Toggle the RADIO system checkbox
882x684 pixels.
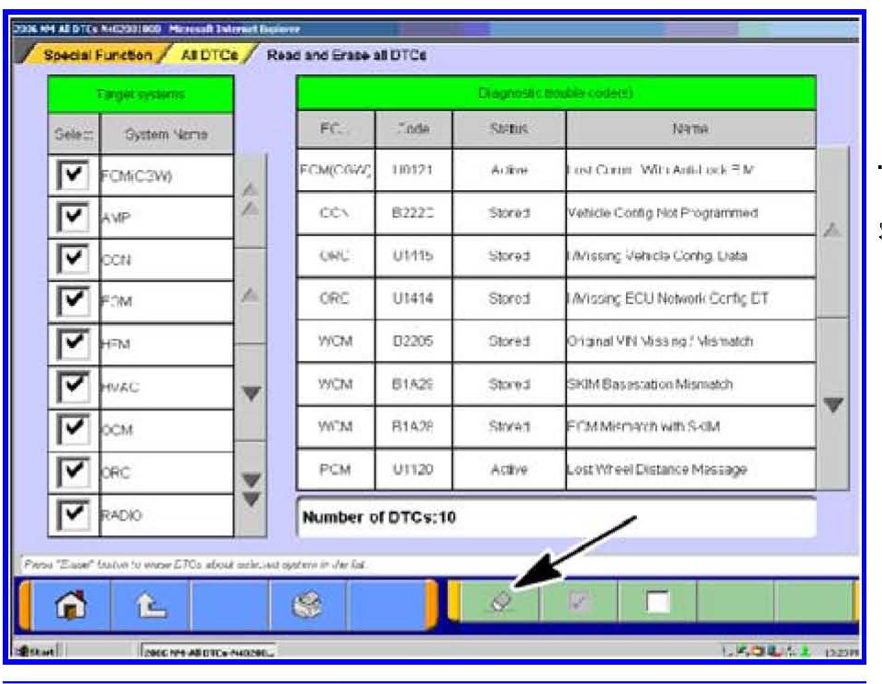click(x=73, y=515)
